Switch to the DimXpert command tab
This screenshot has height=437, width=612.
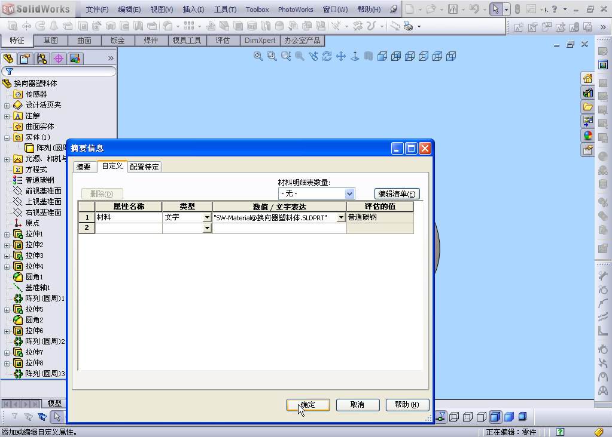[x=260, y=41]
